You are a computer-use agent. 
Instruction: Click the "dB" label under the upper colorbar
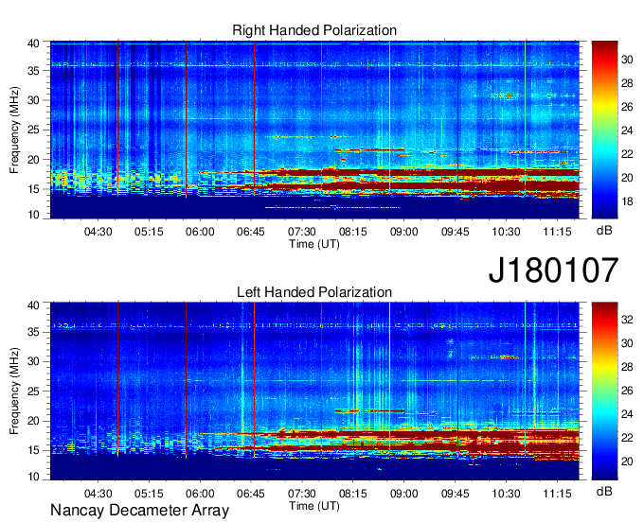tap(604, 231)
